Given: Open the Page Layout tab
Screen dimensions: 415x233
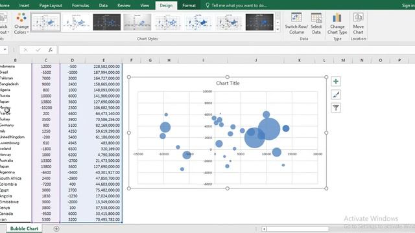Looking at the screenshot, I should point(51,5).
